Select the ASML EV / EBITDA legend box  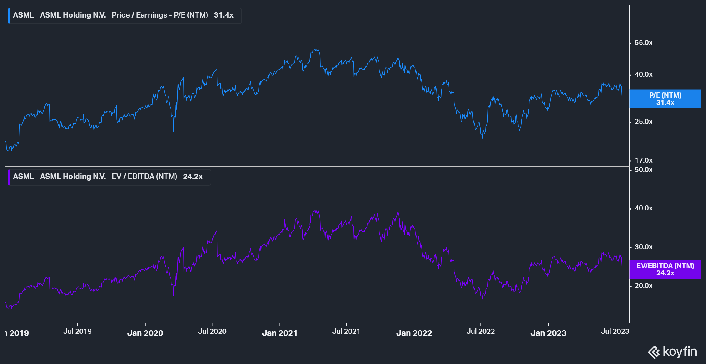point(109,177)
